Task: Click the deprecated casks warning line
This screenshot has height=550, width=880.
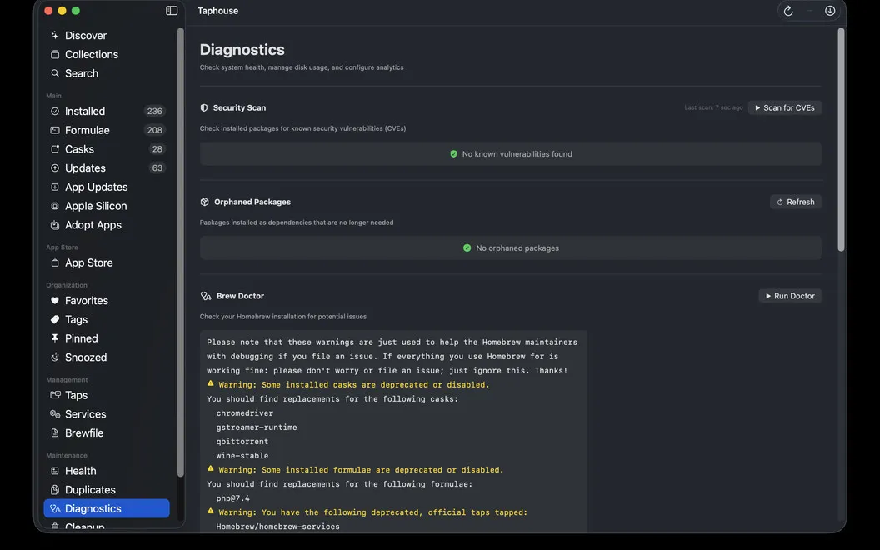Action: pyautogui.click(x=348, y=385)
